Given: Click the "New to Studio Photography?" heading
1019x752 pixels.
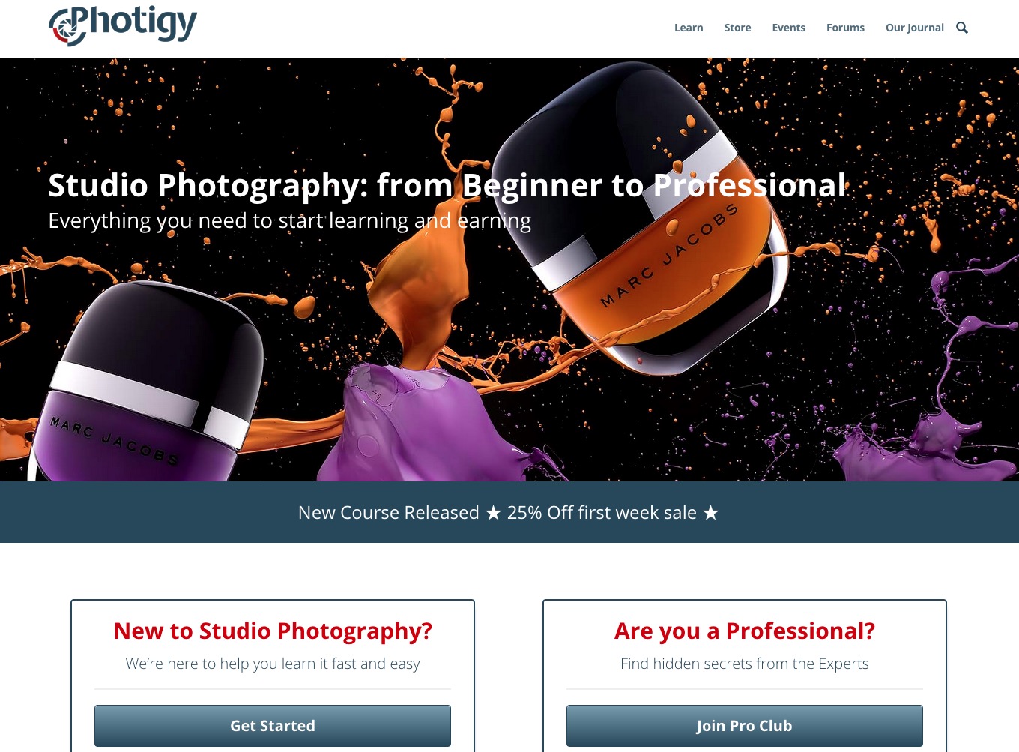Looking at the screenshot, I should [x=273, y=631].
